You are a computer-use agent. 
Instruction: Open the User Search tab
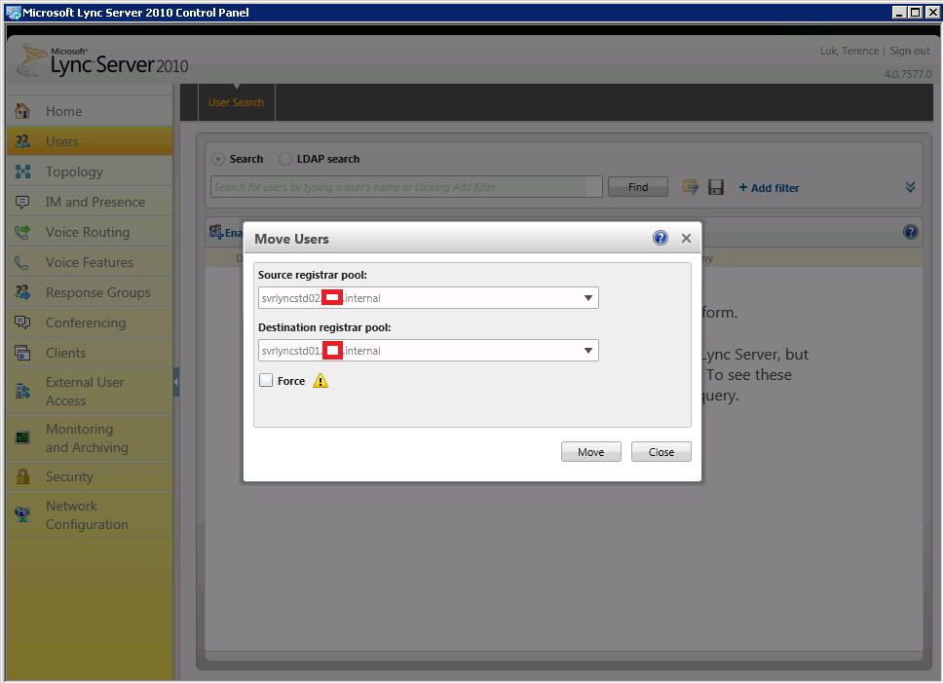(x=236, y=102)
